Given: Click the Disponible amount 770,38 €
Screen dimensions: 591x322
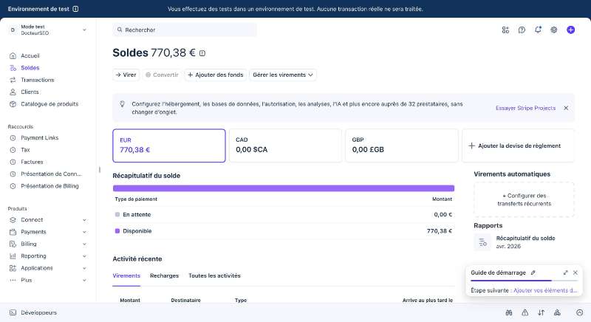Looking at the screenshot, I should tap(440, 231).
